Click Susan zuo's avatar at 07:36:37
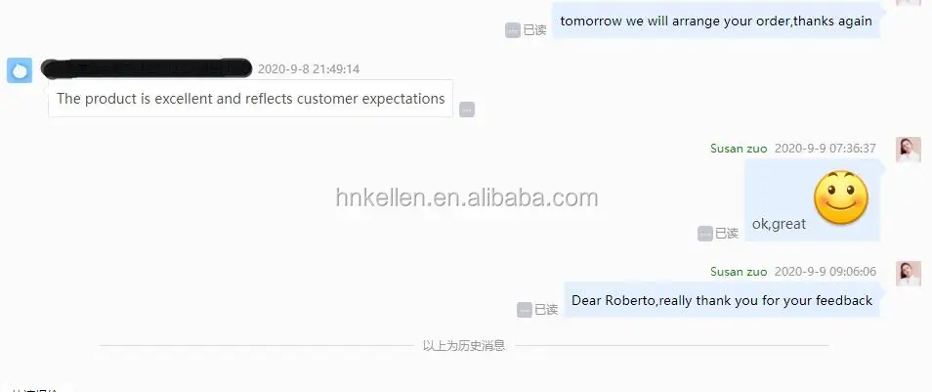 pyautogui.click(x=909, y=150)
